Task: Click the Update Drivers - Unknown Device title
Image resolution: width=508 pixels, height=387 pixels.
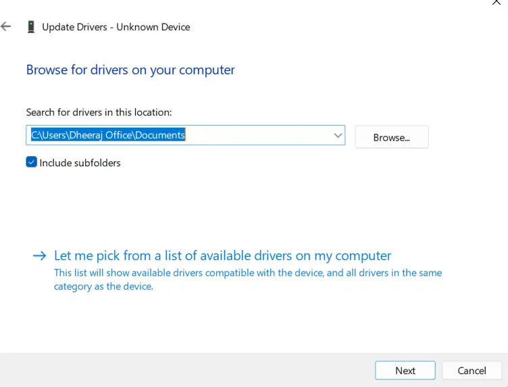Action: pos(116,27)
